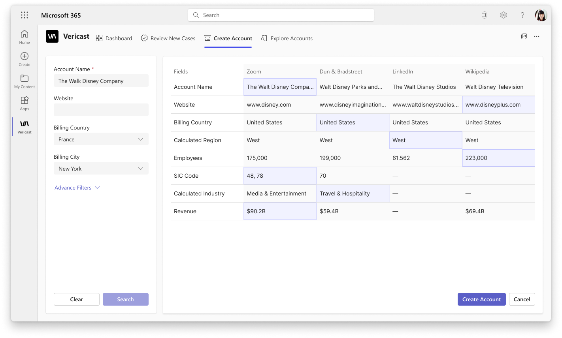Open My Content folder in sidebar
The image size is (562, 338).
(25, 81)
